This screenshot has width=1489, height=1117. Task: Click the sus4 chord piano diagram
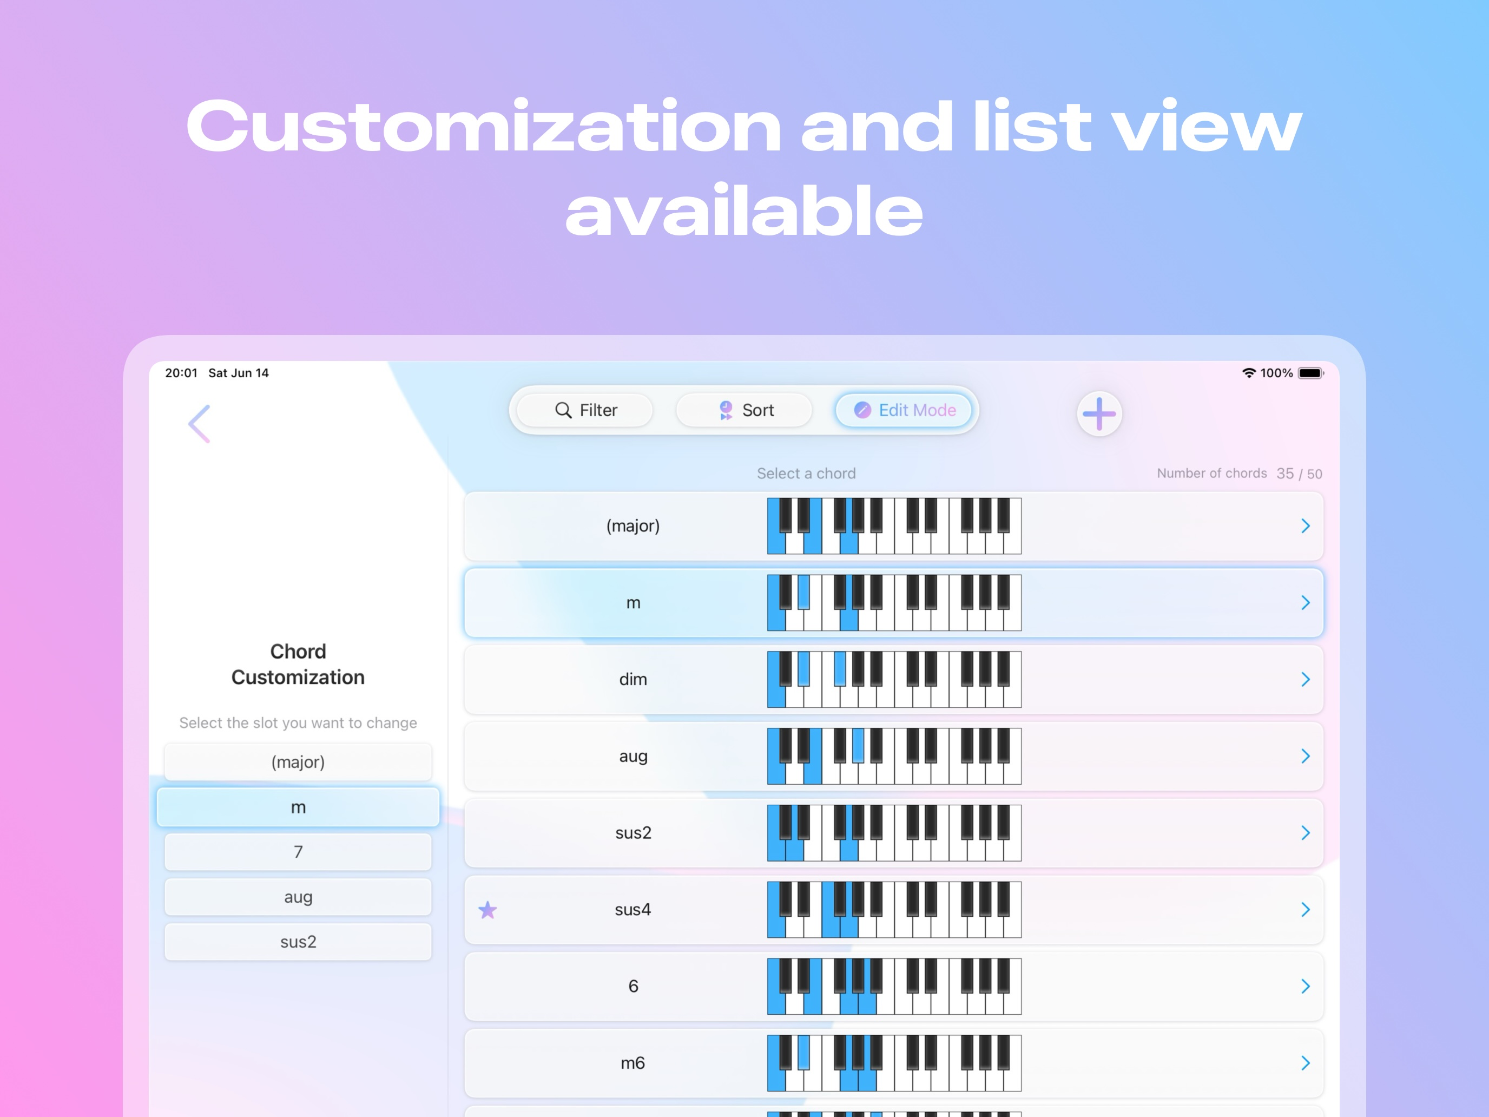pyautogui.click(x=894, y=910)
